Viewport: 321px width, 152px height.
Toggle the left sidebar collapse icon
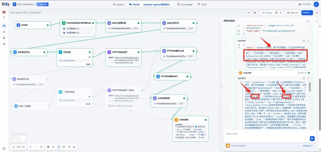coord(4,148)
